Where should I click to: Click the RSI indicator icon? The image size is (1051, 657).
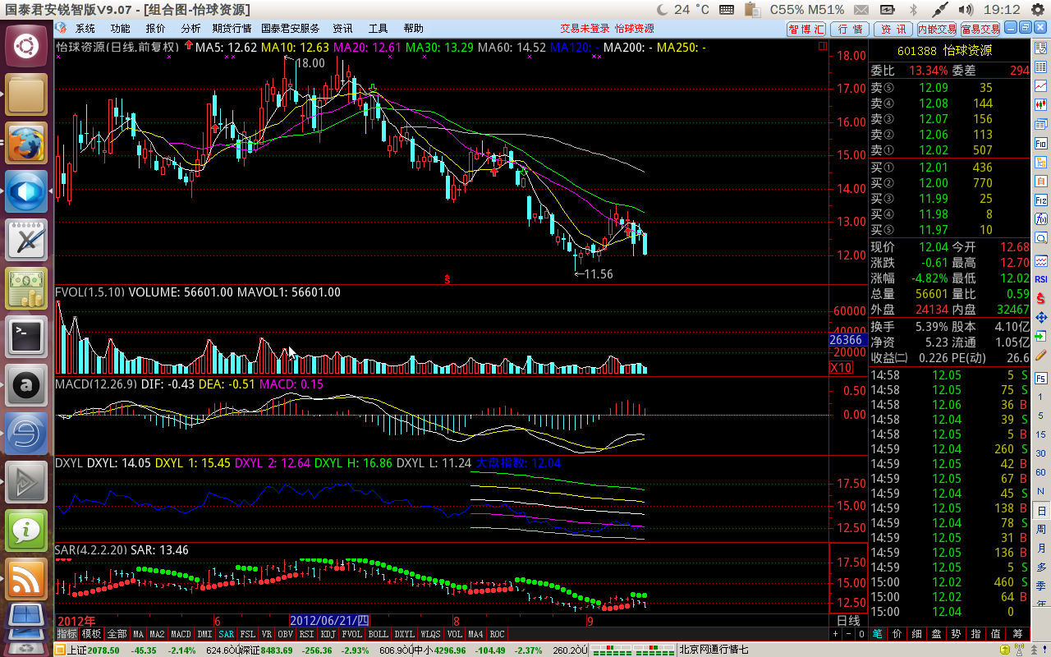[x=1041, y=279]
